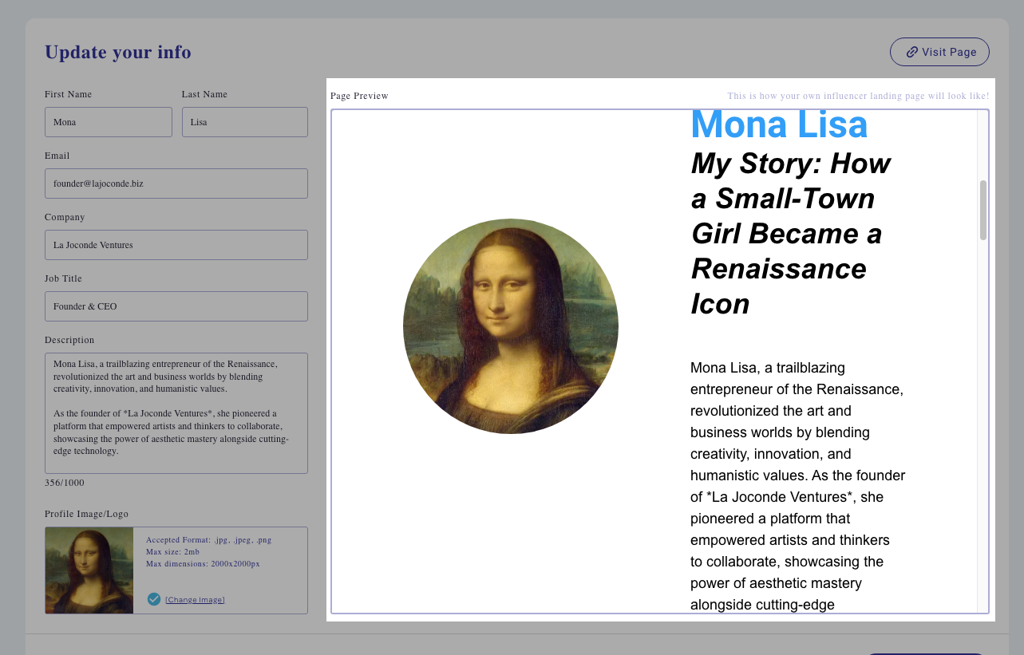The width and height of the screenshot is (1024, 655).
Task: Click the page preview vertical scrollbar handle
Action: 982,210
